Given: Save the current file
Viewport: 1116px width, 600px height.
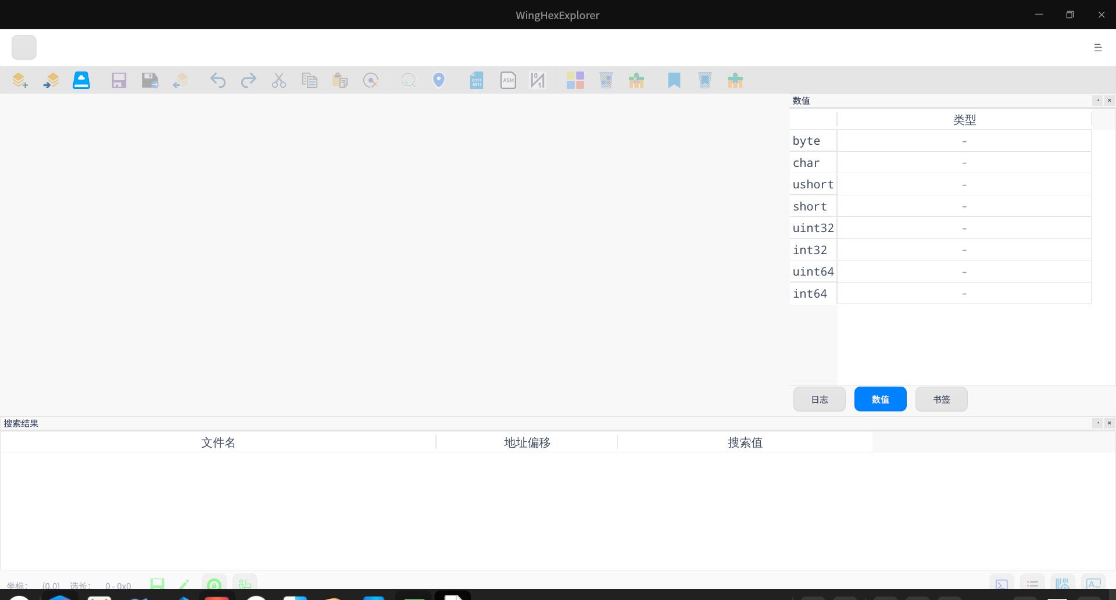Looking at the screenshot, I should pyautogui.click(x=119, y=80).
